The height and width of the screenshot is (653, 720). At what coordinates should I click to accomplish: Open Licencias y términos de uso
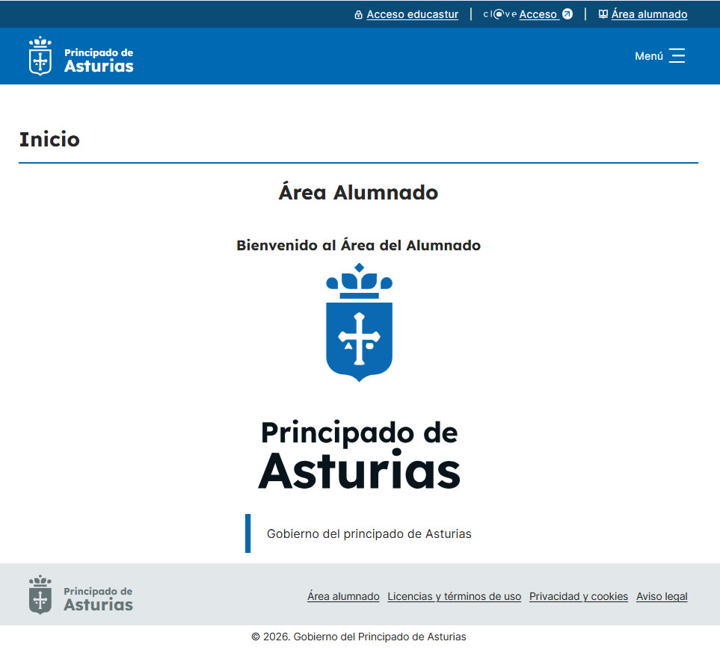[x=454, y=596]
